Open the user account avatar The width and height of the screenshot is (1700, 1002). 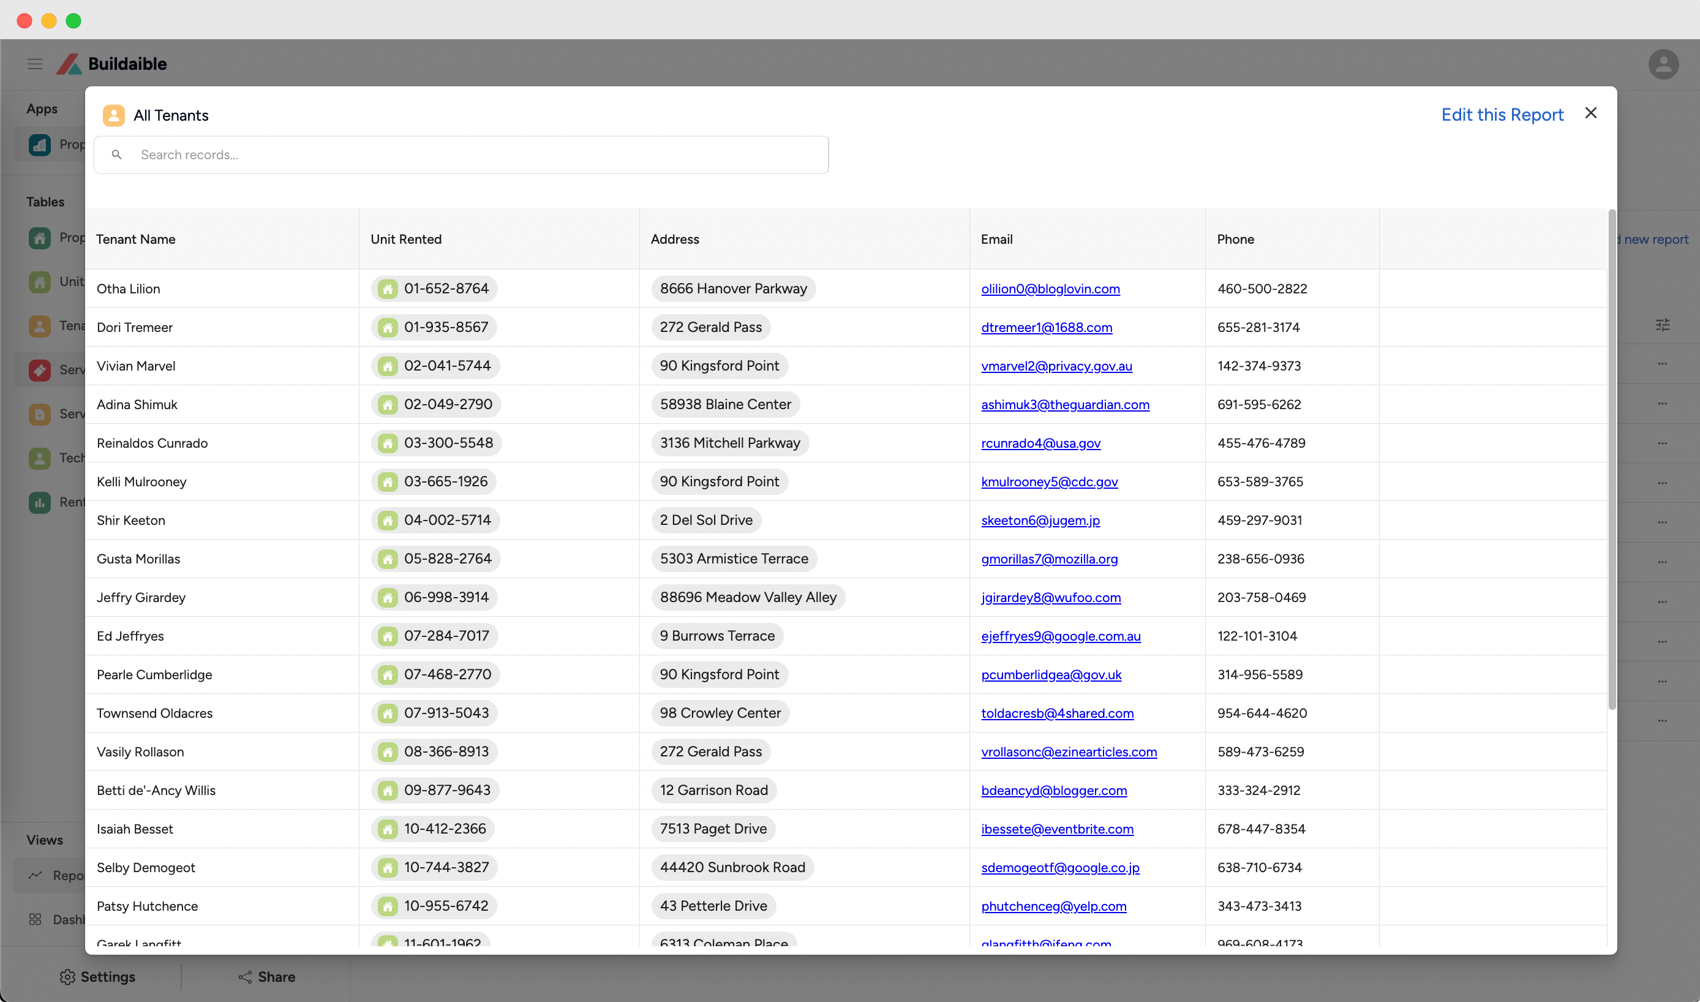[1663, 64]
